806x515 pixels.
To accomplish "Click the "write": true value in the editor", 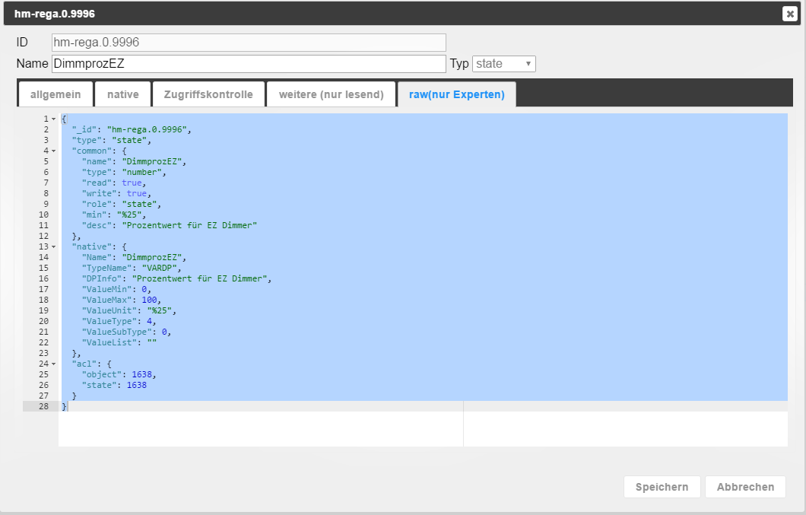I will [x=137, y=194].
